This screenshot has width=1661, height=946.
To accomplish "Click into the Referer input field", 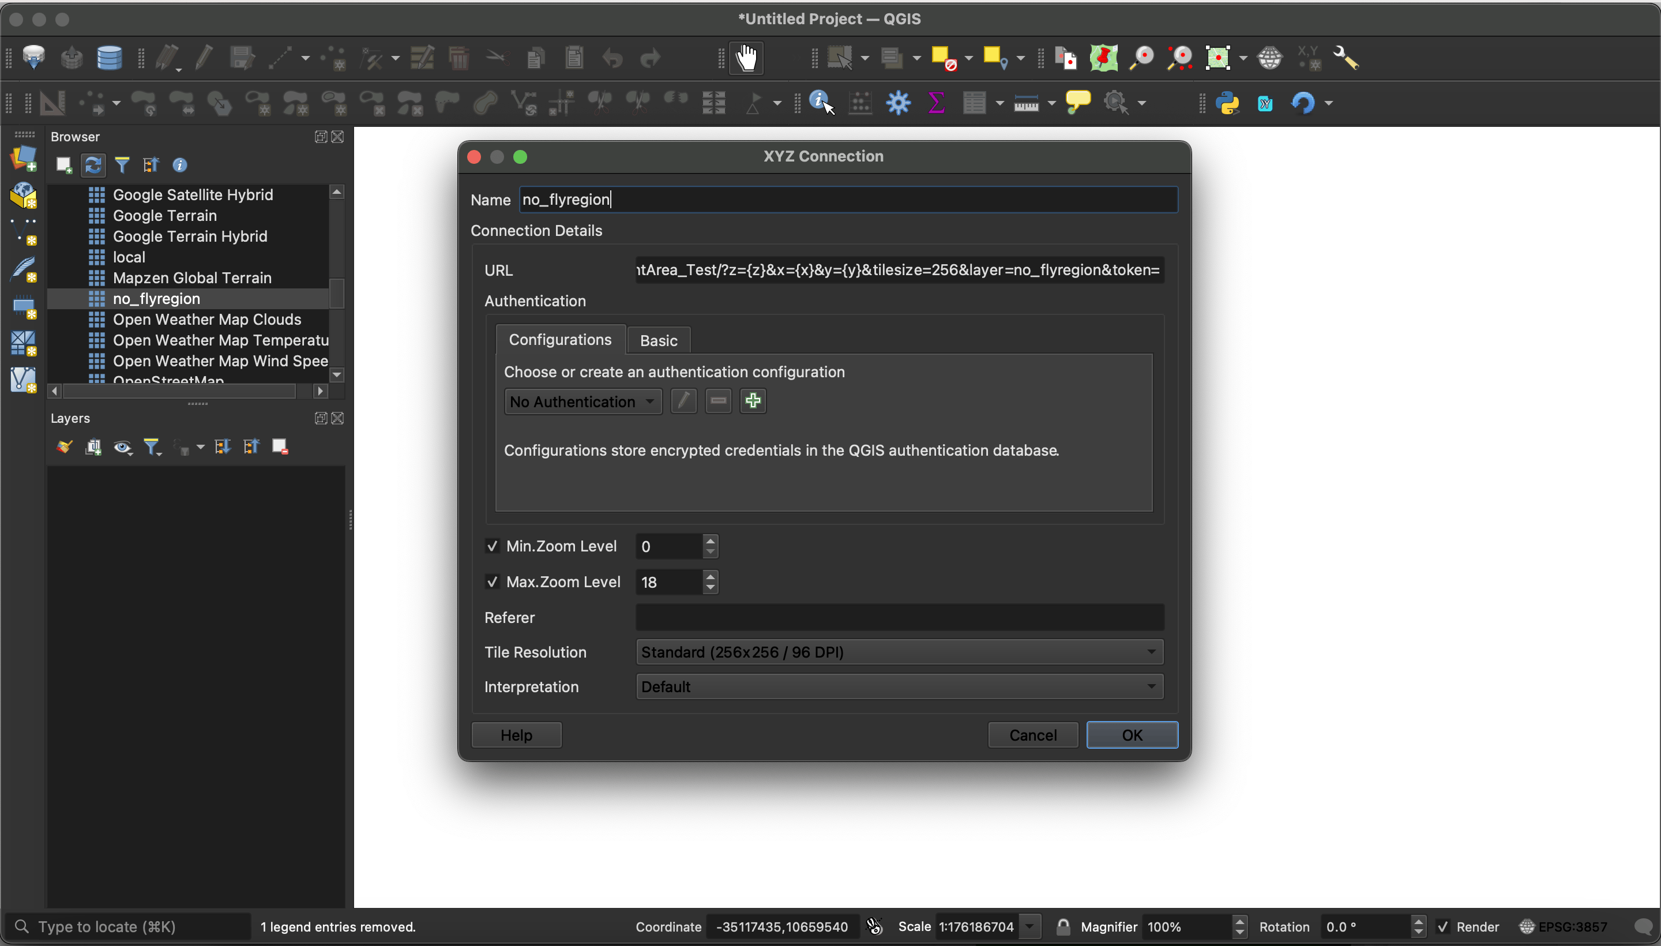I will (x=899, y=617).
